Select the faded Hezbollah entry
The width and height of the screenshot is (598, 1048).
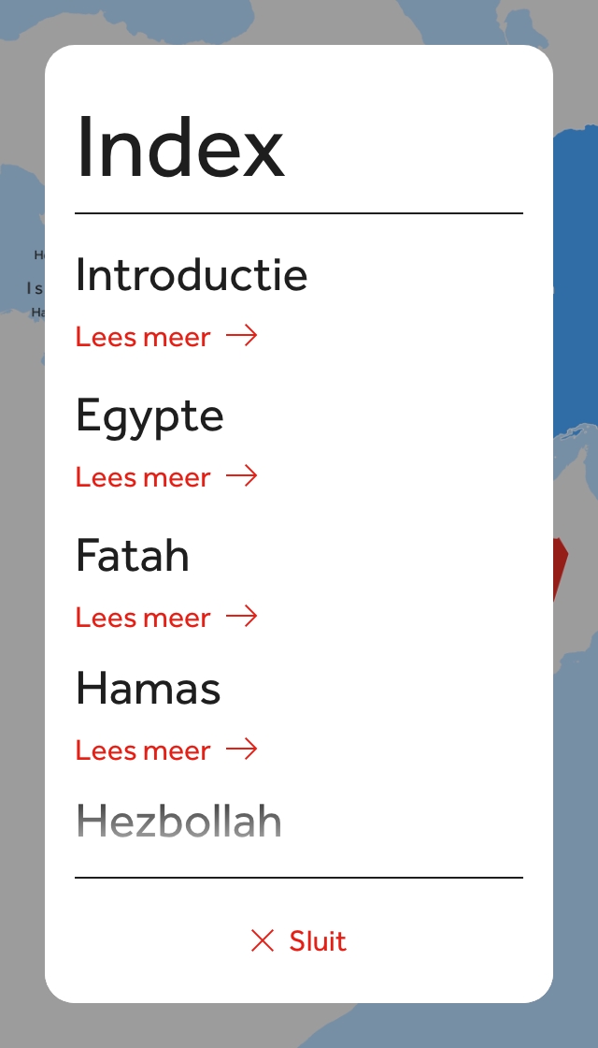178,822
